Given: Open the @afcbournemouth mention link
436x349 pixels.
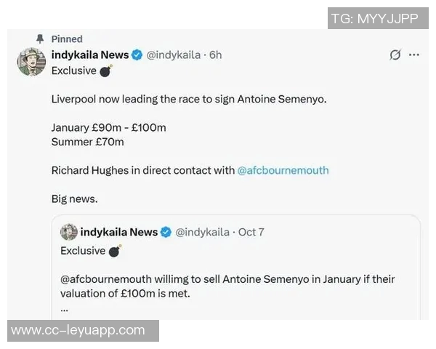Looking at the screenshot, I should [283, 170].
